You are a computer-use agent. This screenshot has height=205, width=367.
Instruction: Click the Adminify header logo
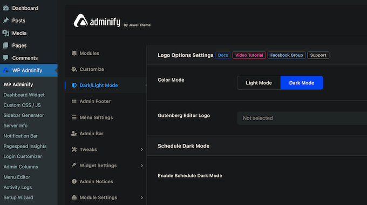(97, 21)
